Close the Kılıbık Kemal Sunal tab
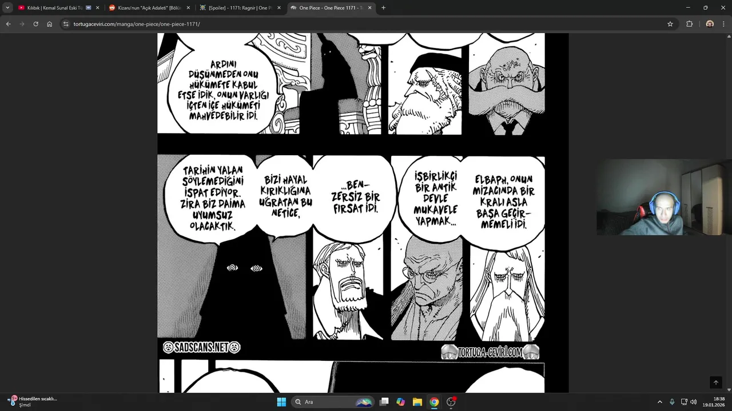 pyautogui.click(x=97, y=8)
